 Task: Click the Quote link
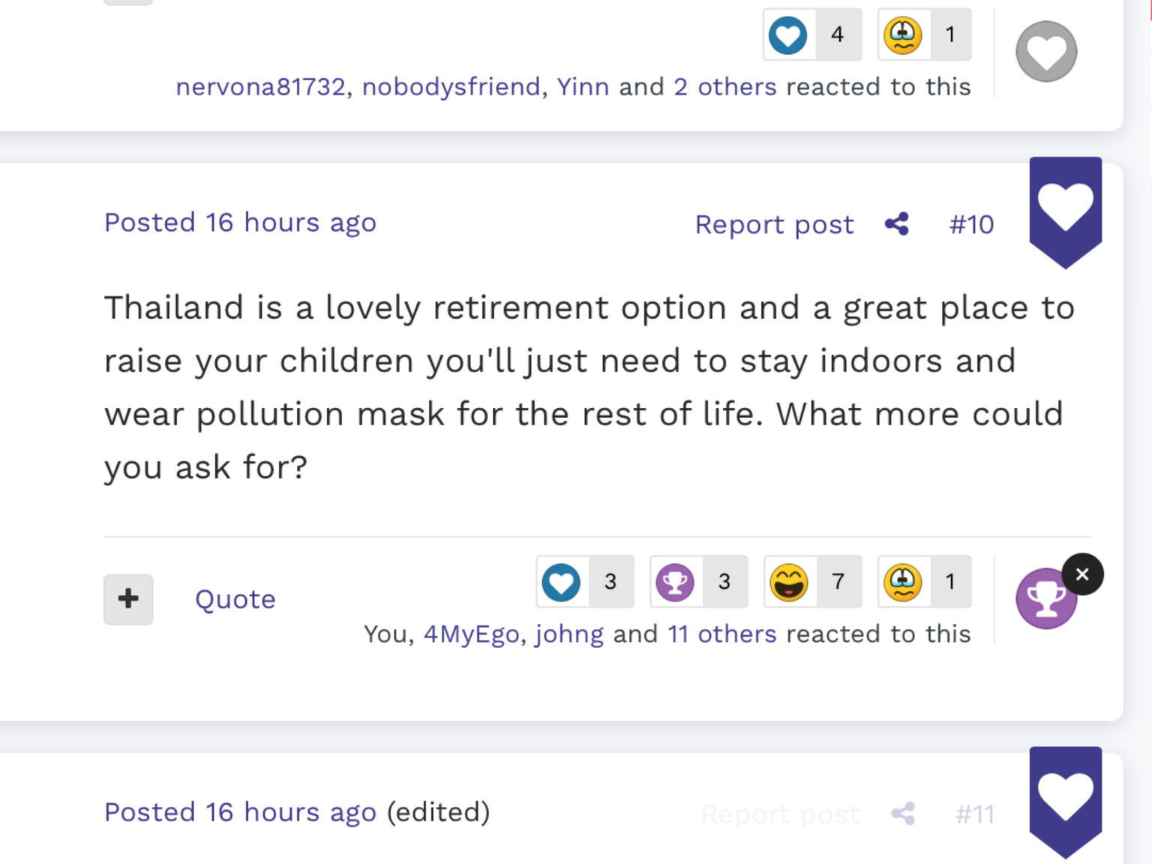235,599
